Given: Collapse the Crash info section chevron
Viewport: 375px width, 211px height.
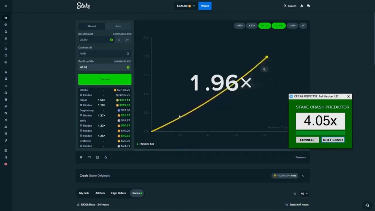Looking at the screenshot, I should click(303, 176).
